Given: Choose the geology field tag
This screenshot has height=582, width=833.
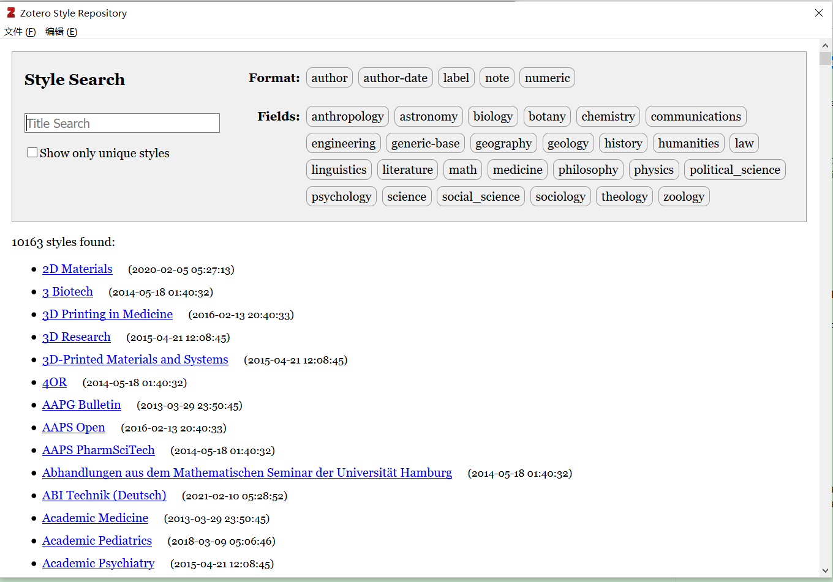Looking at the screenshot, I should pos(568,143).
